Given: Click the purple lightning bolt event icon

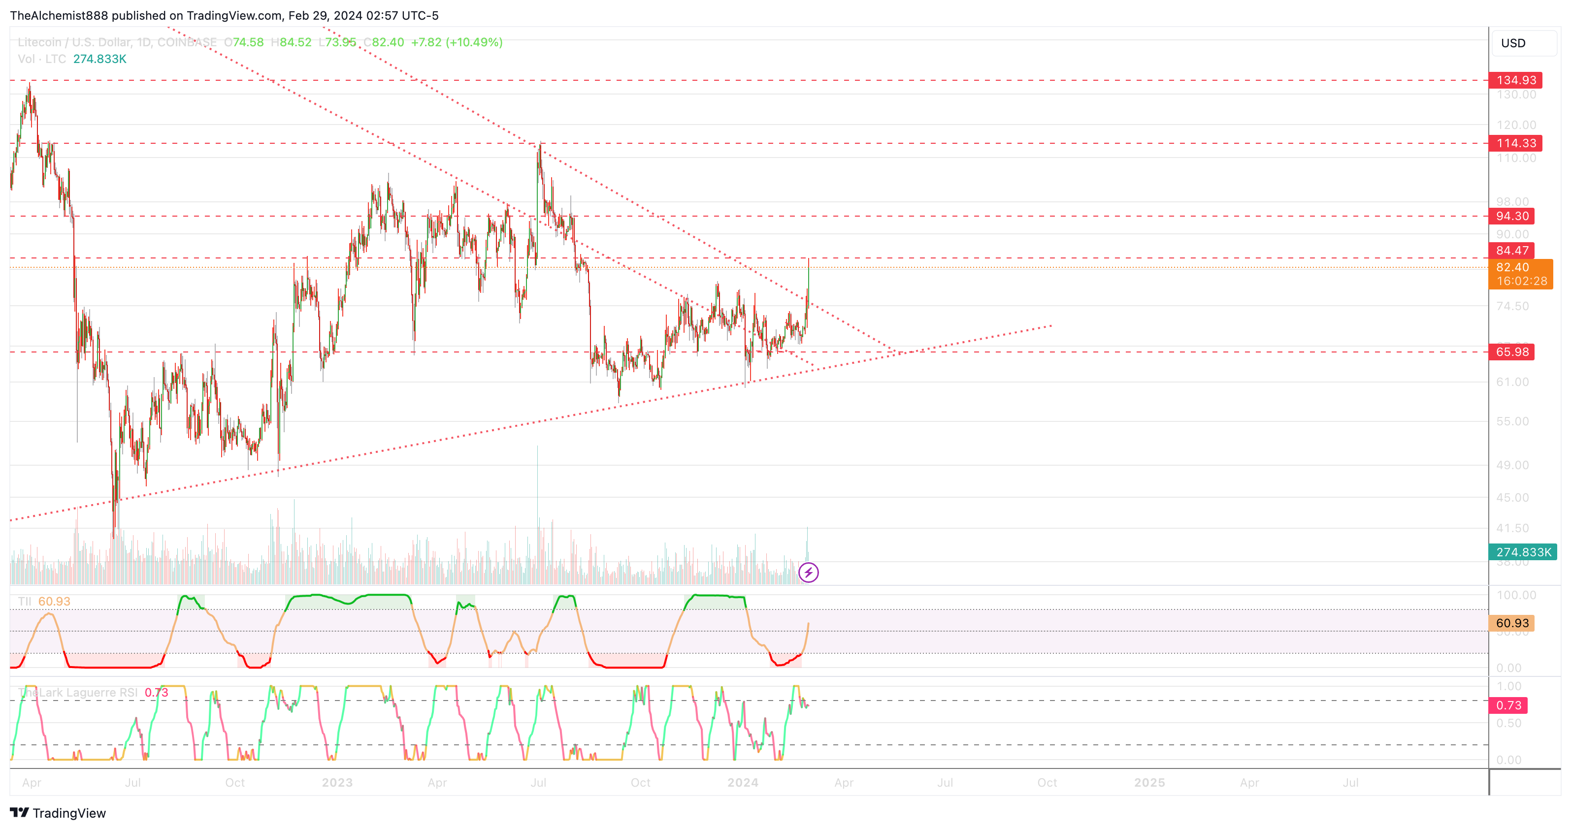Looking at the screenshot, I should pos(809,572).
